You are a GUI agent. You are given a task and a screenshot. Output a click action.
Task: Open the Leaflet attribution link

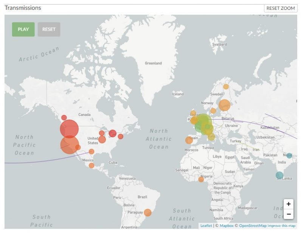(206, 226)
